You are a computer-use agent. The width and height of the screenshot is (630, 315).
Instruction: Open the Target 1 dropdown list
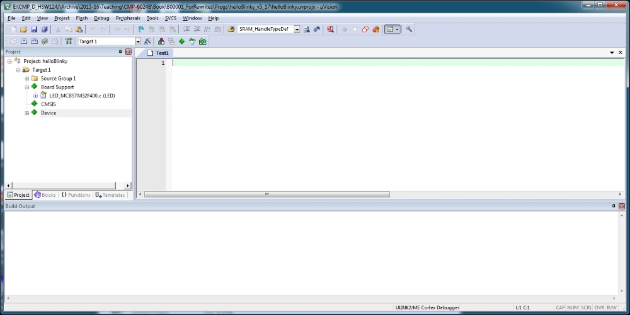(x=138, y=41)
